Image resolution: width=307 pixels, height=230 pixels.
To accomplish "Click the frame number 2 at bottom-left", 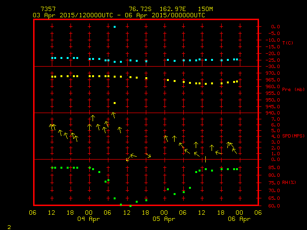I will [9, 226].
